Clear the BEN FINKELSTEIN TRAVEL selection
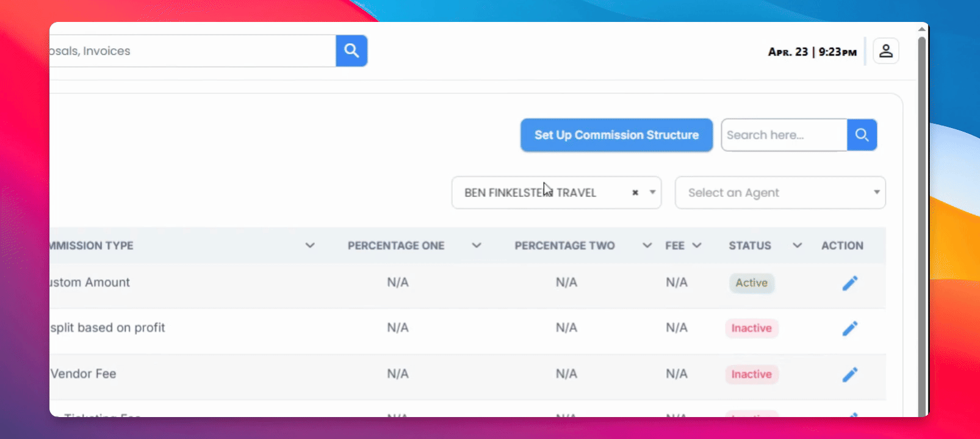Image resolution: width=980 pixels, height=439 pixels. point(635,193)
